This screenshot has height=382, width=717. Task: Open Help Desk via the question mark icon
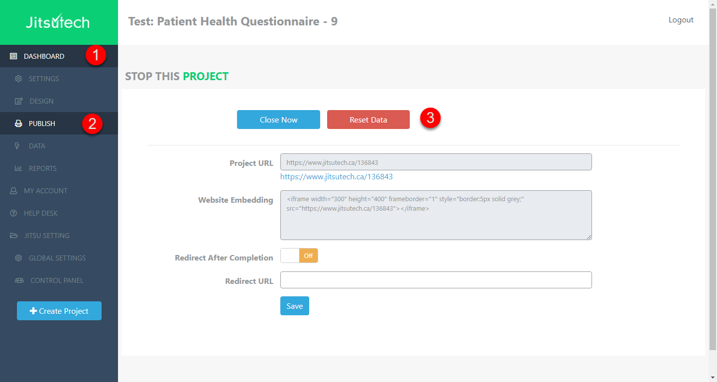[x=14, y=213]
